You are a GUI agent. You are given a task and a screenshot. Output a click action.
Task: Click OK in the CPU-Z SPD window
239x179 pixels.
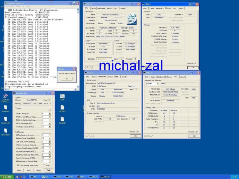194,136
